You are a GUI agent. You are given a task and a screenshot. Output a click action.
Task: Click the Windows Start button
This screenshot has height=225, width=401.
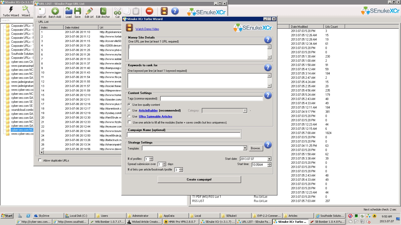coord(7,216)
